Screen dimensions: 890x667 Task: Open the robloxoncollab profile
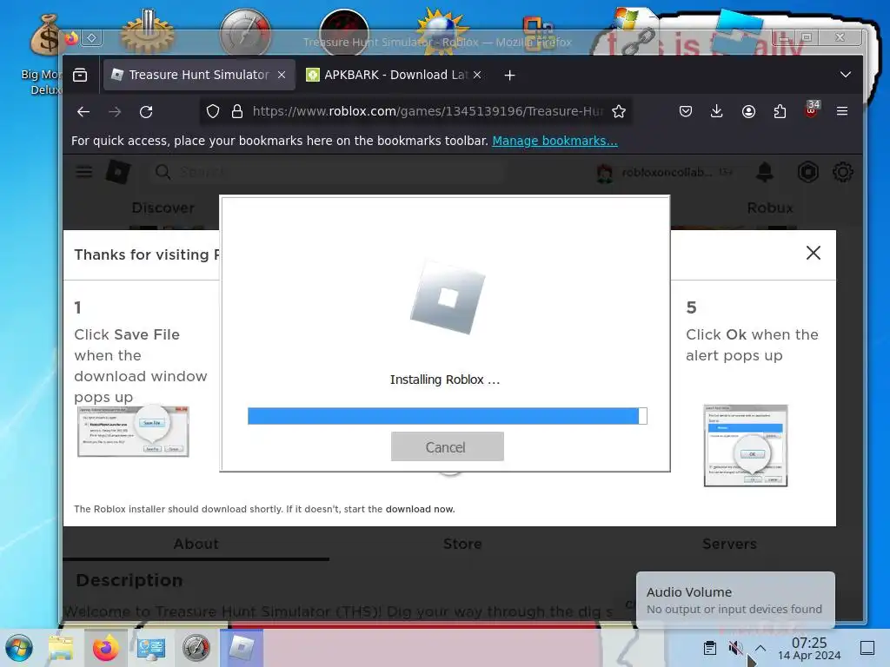click(664, 173)
